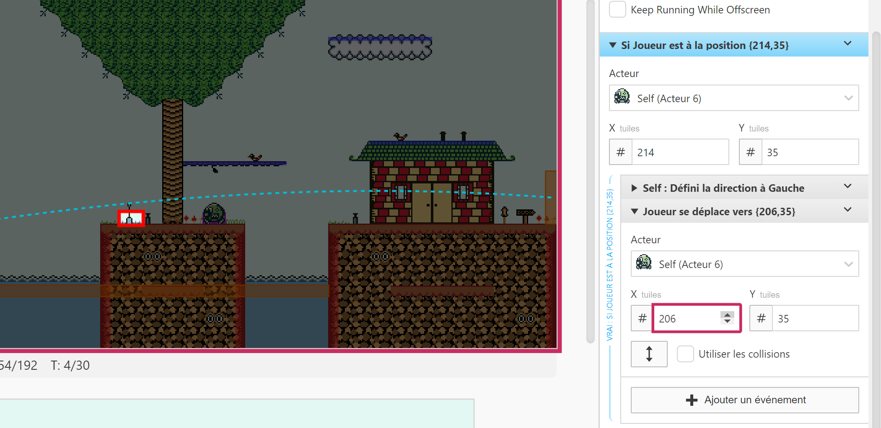Click the # icon beside lower Y value 35
This screenshot has height=428, width=881.
tap(761, 318)
